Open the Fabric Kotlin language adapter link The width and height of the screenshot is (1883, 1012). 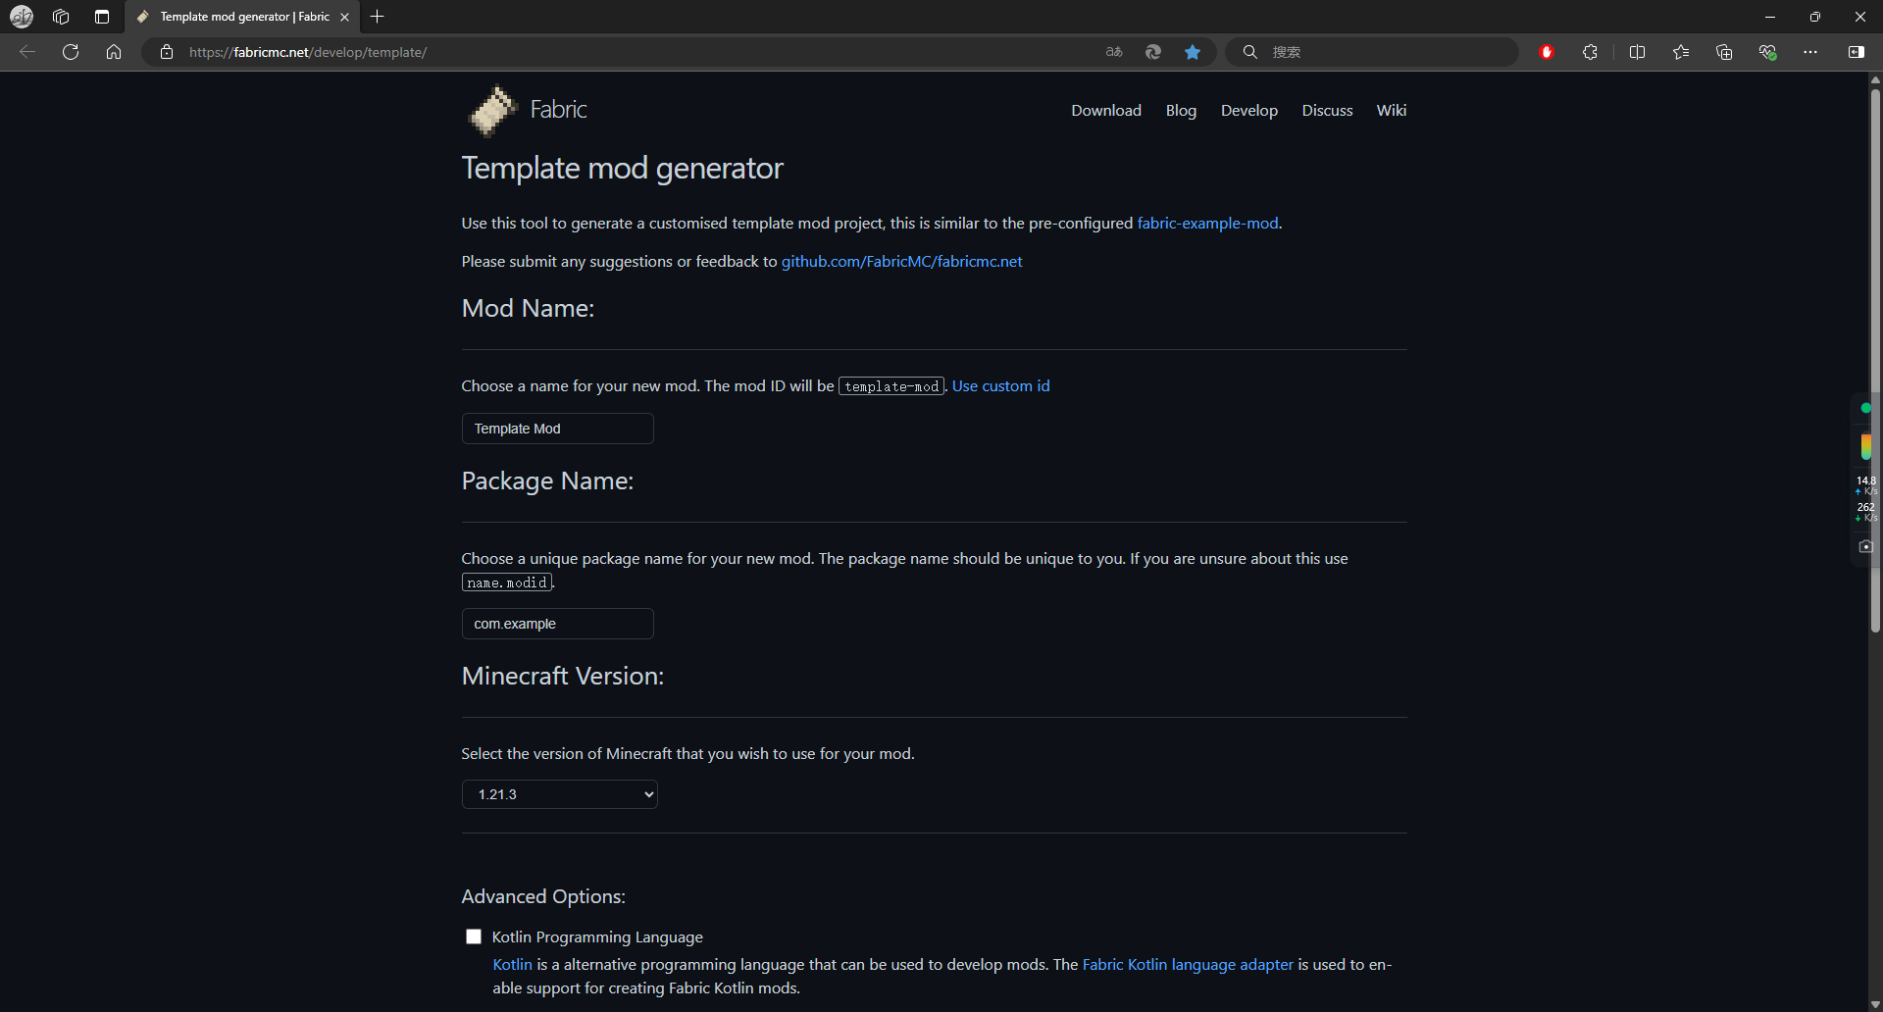(1188, 965)
